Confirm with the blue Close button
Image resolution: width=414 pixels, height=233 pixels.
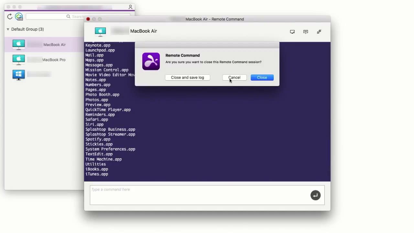click(262, 77)
